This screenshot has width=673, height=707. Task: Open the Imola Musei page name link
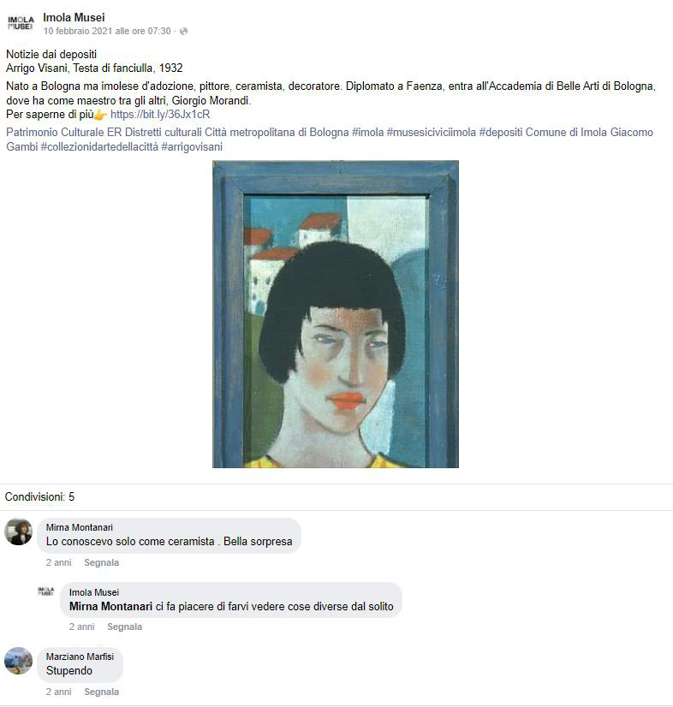pyautogui.click(x=74, y=18)
